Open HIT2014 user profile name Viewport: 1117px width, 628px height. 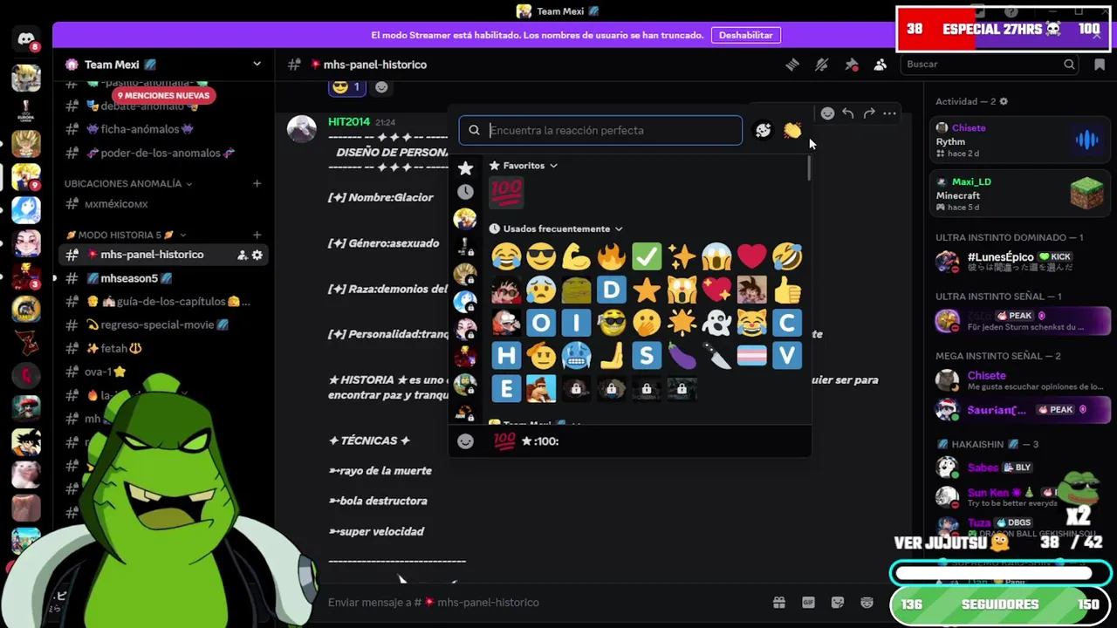tap(349, 122)
